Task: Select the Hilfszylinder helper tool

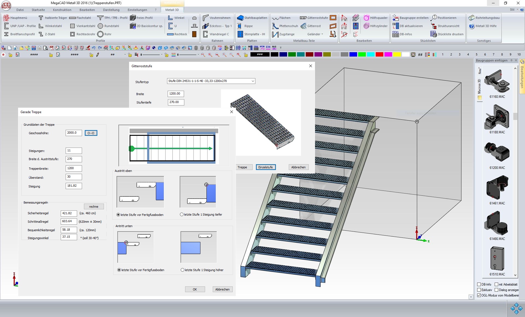Action: click(375, 26)
